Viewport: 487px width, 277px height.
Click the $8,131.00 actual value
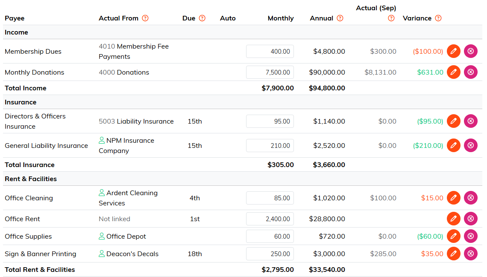tap(380, 72)
